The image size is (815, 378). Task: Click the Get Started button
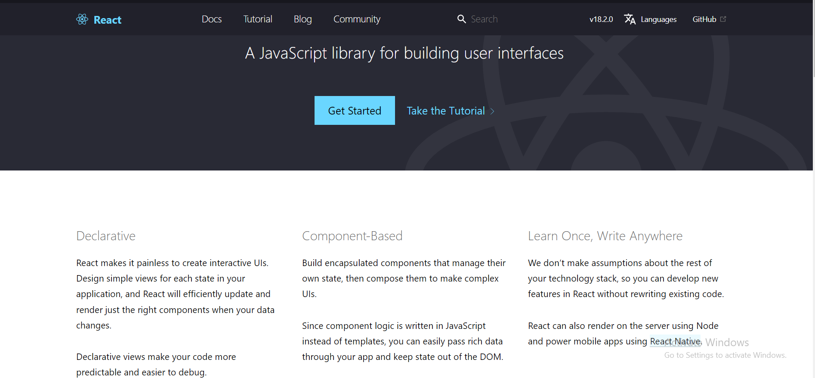coord(355,111)
